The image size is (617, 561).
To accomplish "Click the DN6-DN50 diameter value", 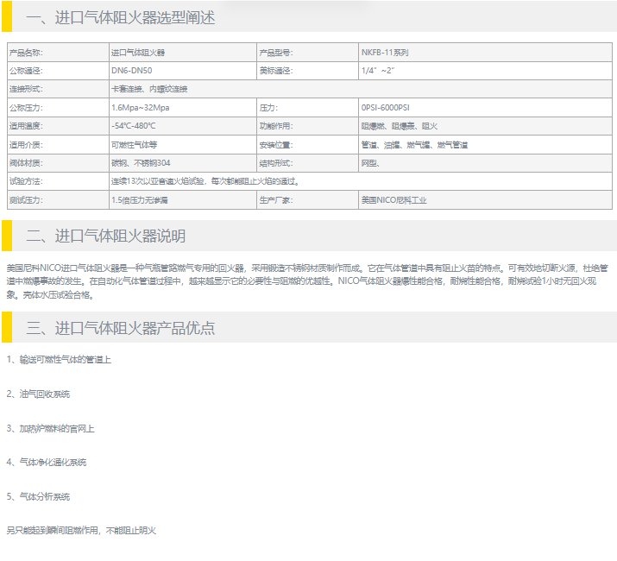I will click(x=132, y=71).
